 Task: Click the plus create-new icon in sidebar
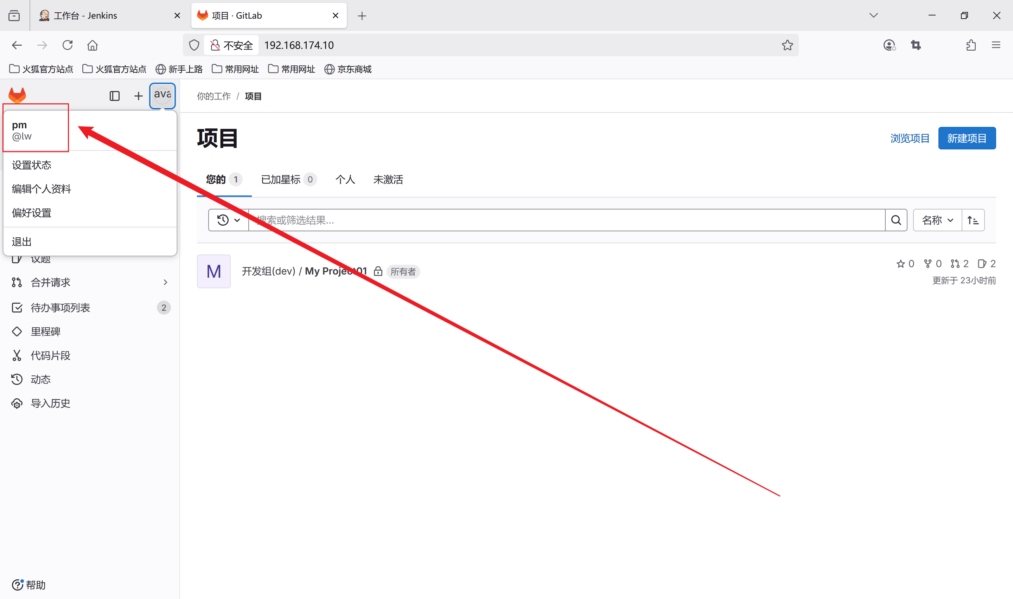click(138, 96)
